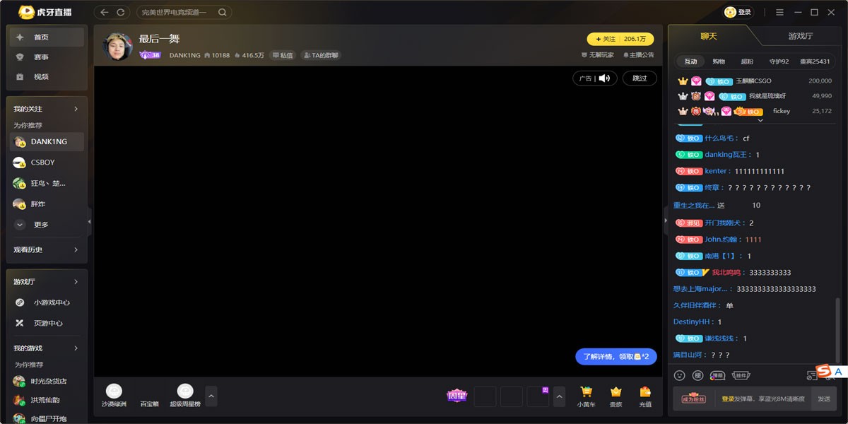This screenshot has height=424, width=848.
Task: Open the emoji picker in chat
Action: tap(679, 375)
